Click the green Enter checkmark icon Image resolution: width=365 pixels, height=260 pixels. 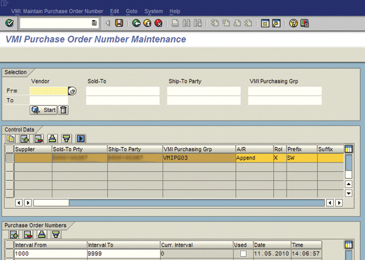tap(9, 23)
